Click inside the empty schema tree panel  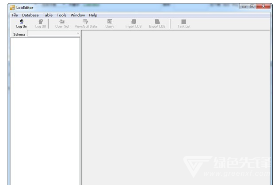point(45,111)
